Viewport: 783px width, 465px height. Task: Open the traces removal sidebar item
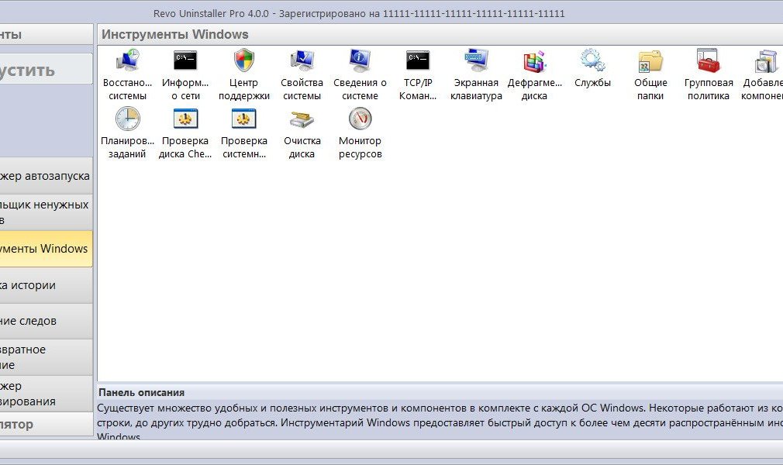pyautogui.click(x=46, y=321)
